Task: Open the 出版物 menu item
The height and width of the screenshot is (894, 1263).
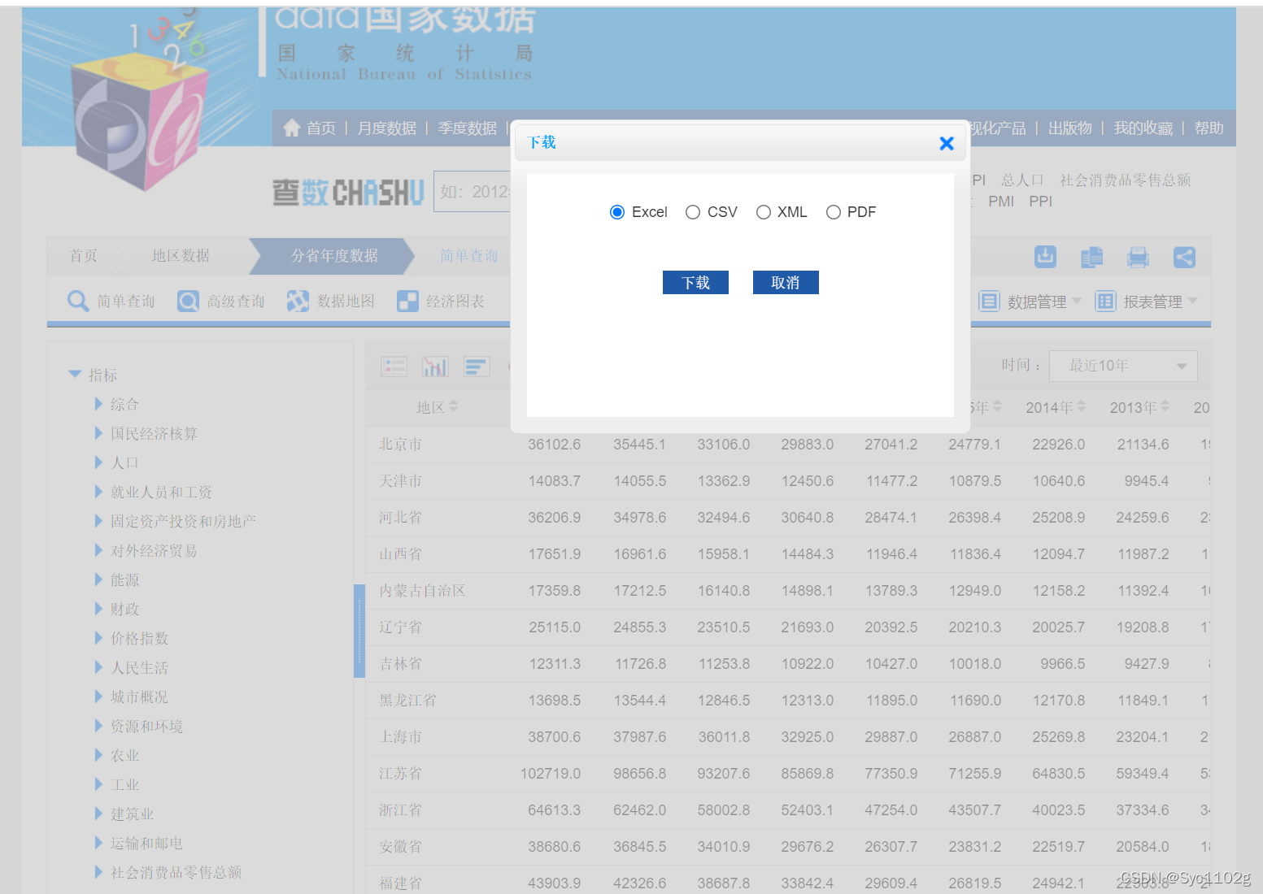Action: point(1070,128)
